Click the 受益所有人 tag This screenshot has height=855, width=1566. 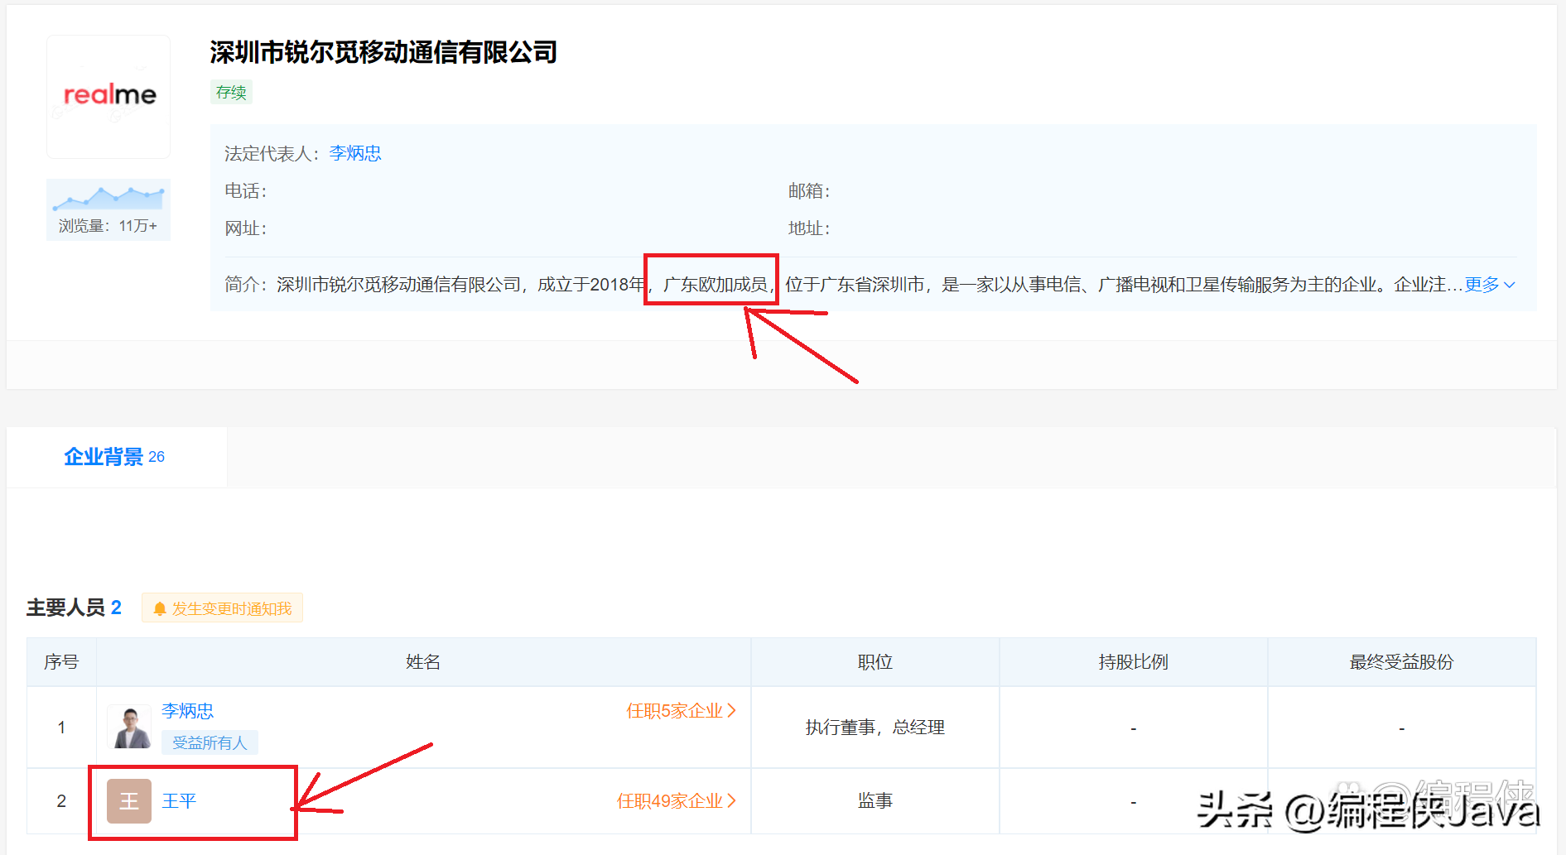210,742
